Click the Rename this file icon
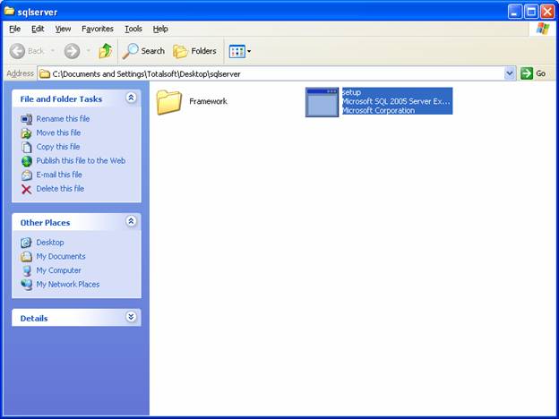Image resolution: width=559 pixels, height=419 pixels. 26,119
